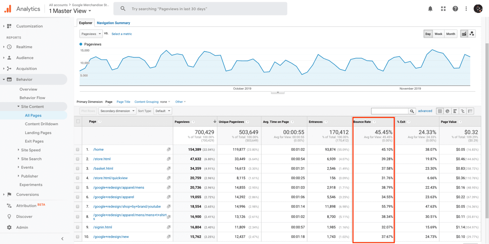Select the percentage pie view icon
This screenshot has width=489, height=244.
click(447, 111)
